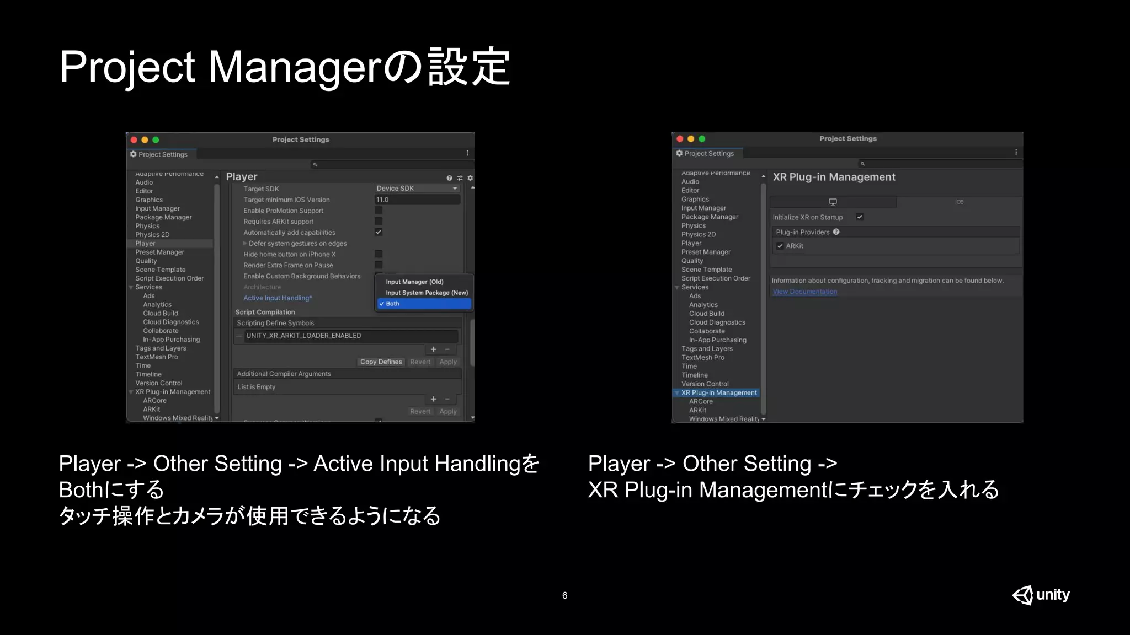Select ARKit under XR Plug-in in right sidebar
The image size is (1130, 635).
697,410
